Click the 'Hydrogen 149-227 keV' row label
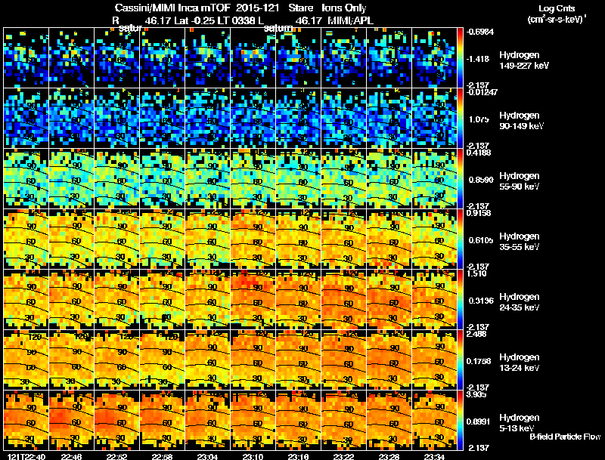 click(x=524, y=60)
